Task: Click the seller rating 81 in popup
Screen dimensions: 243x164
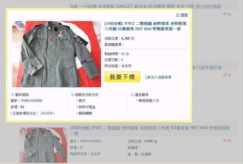Action: coord(22,107)
